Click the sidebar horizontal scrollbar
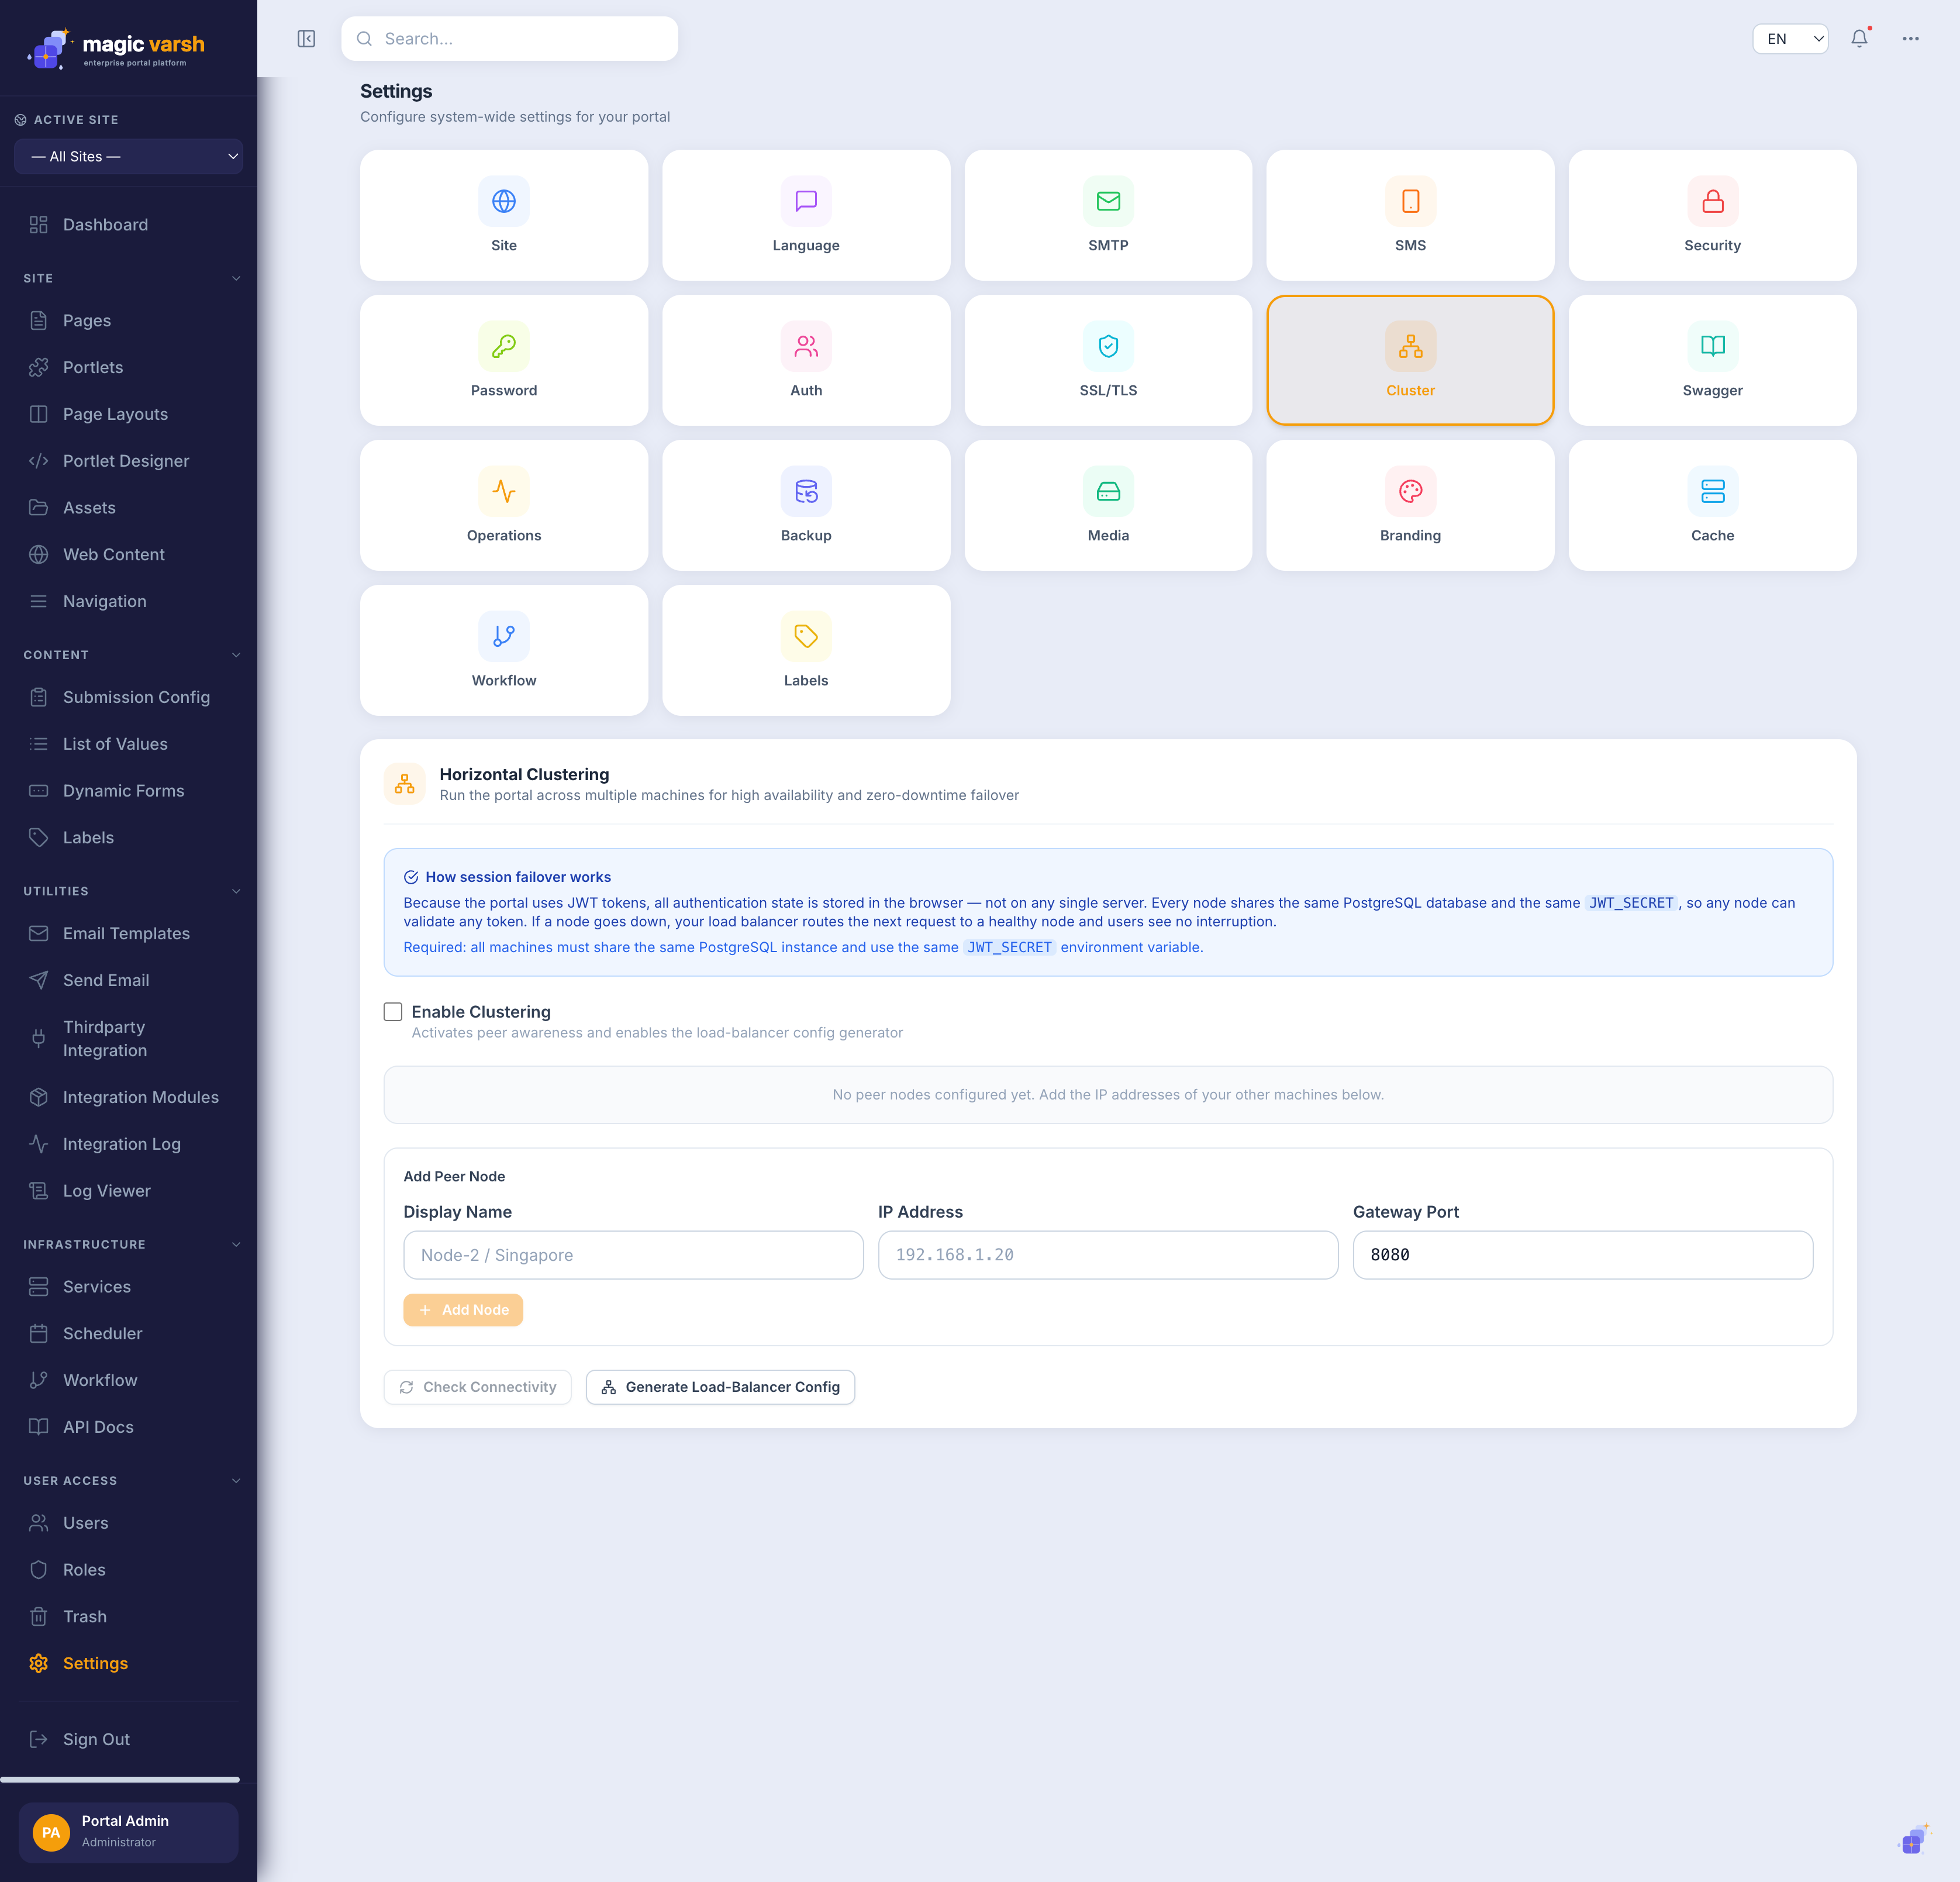1960x1882 pixels. tap(120, 1779)
